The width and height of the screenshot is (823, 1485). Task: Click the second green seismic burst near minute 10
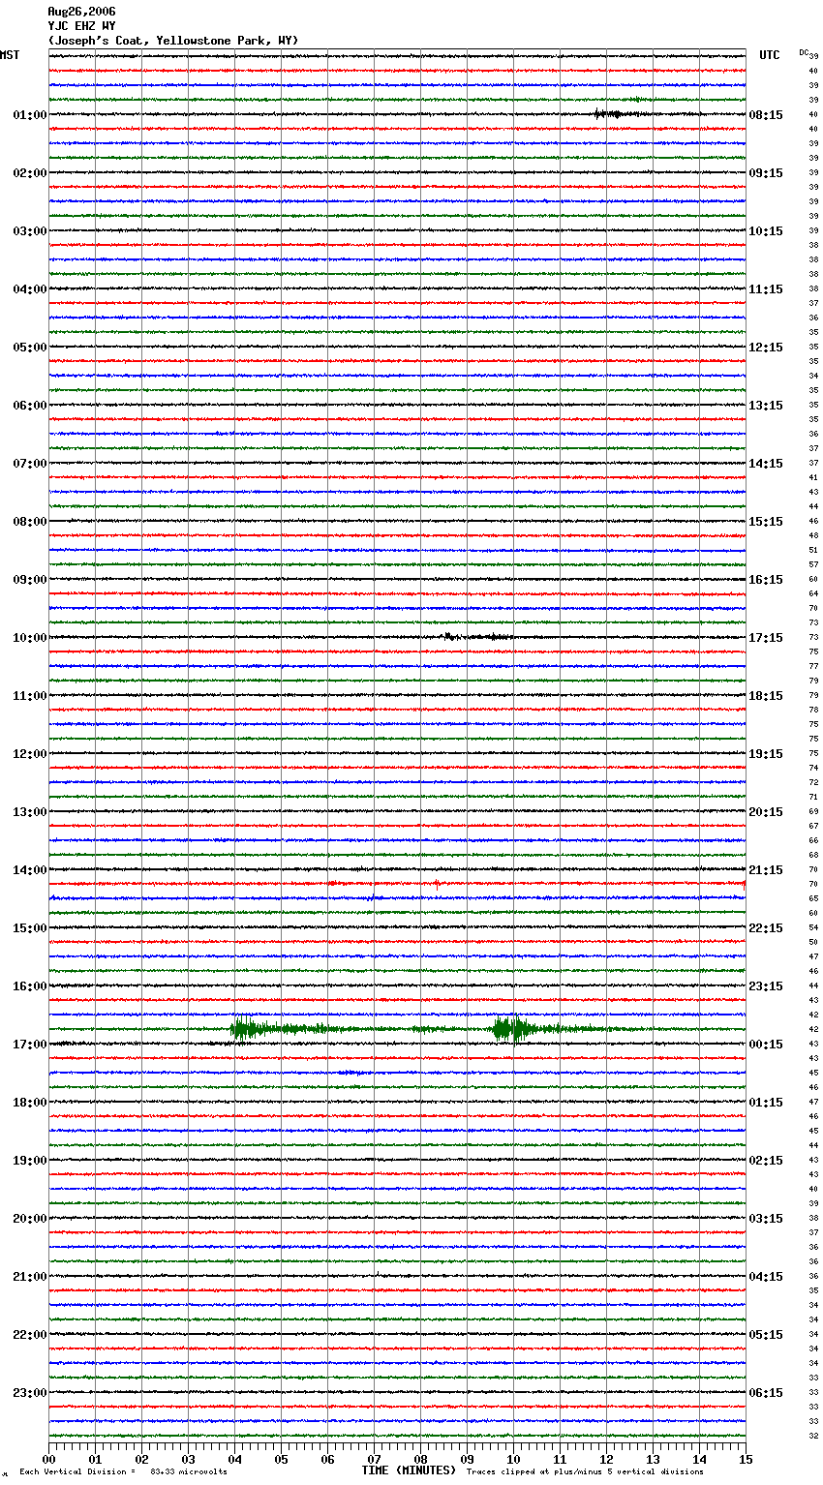(x=510, y=1029)
